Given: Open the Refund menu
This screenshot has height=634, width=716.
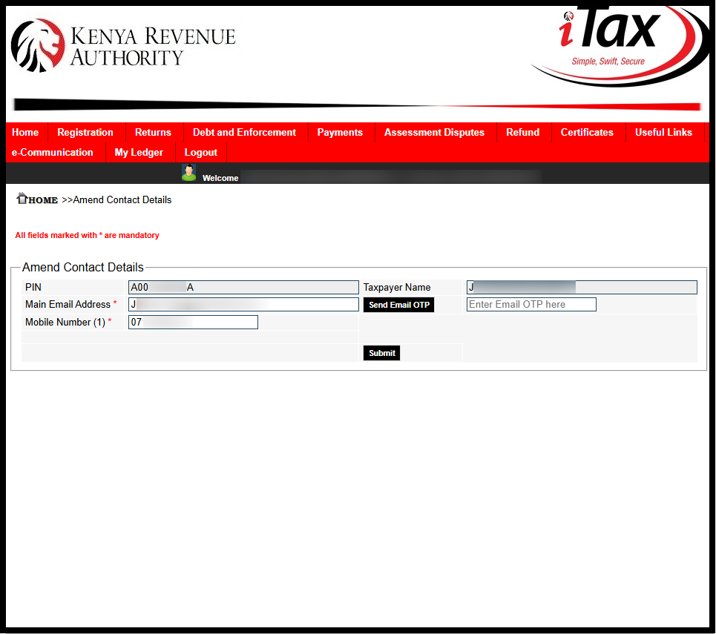Looking at the screenshot, I should tap(522, 132).
